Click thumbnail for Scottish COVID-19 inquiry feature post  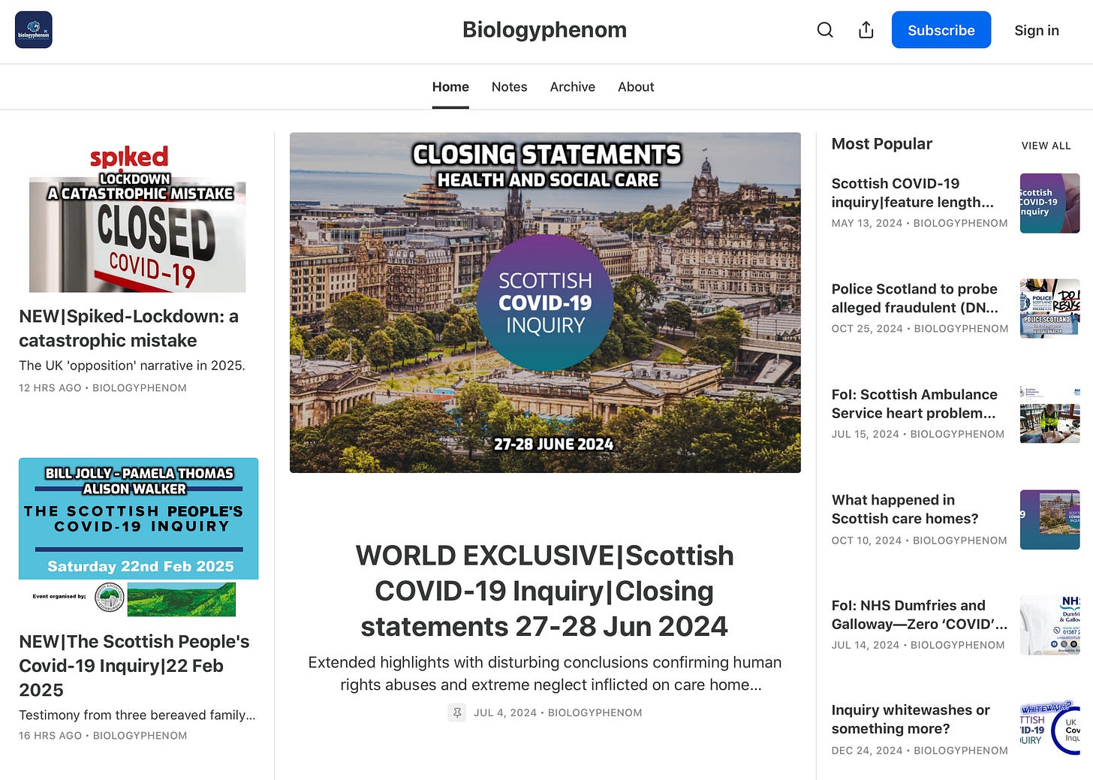click(1050, 203)
